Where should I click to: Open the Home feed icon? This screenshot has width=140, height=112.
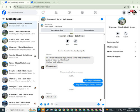click(43, 13)
